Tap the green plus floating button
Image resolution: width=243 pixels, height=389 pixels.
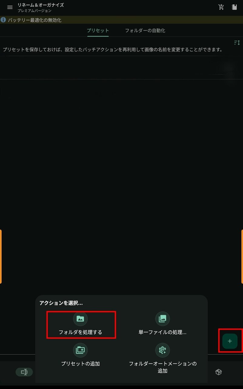230,341
